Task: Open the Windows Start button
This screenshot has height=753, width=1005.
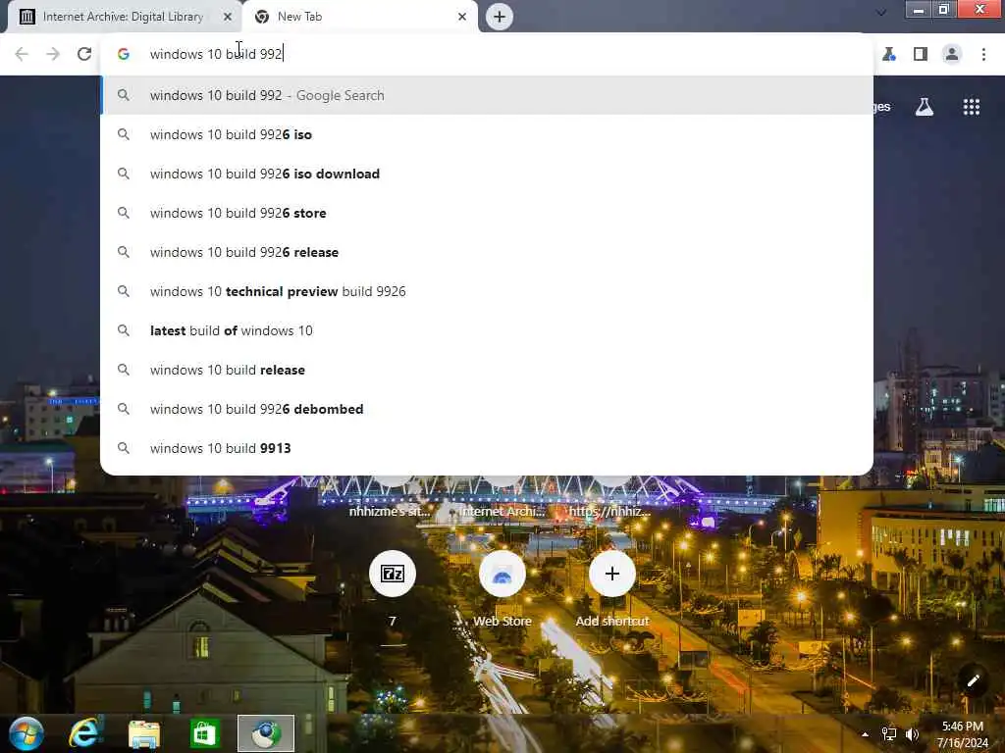Action: pos(26,733)
